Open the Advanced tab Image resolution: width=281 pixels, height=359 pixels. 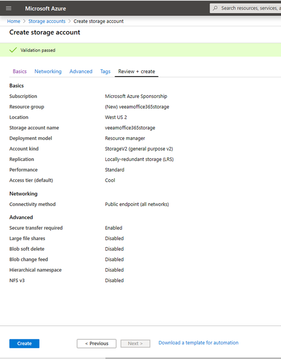click(x=81, y=72)
